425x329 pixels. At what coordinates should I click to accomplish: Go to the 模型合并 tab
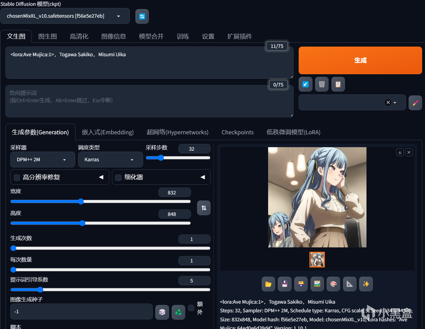[151, 36]
